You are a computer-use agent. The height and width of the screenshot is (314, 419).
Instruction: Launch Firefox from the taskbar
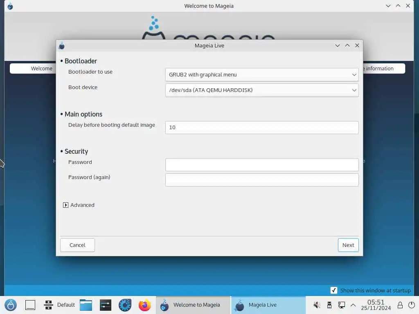point(145,305)
